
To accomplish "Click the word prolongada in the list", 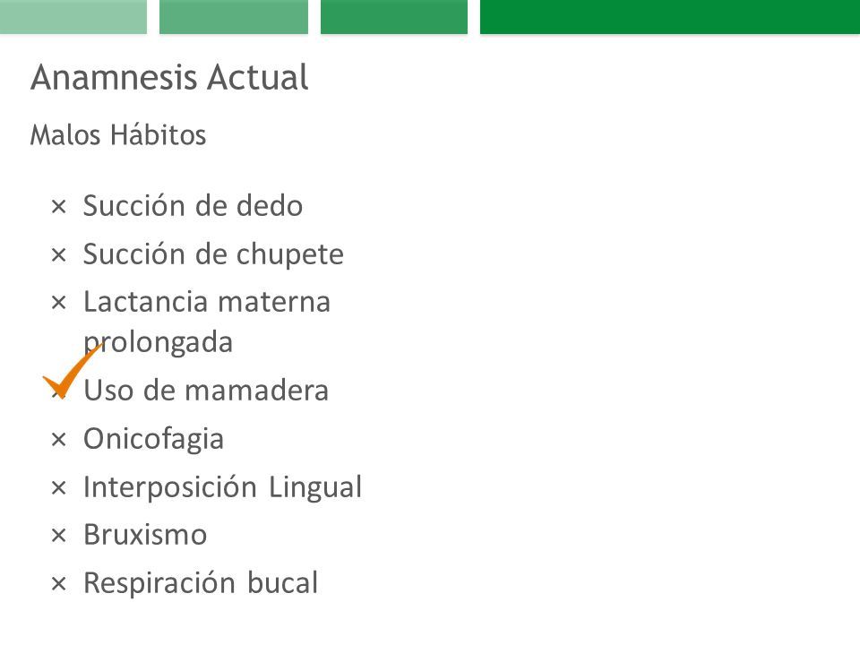I will pyautogui.click(x=159, y=343).
